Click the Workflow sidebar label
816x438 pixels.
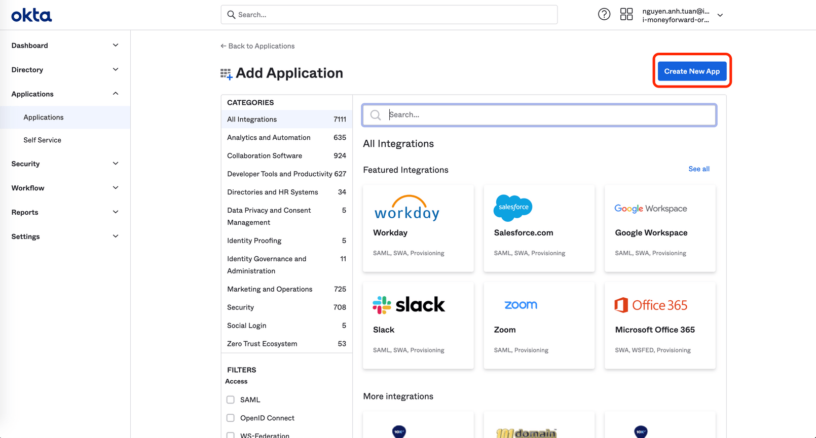[28, 188]
